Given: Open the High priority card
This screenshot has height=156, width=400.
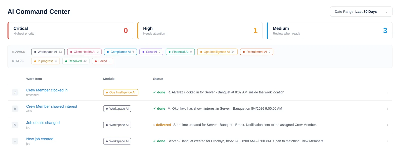Looking at the screenshot, I should coord(200,31).
